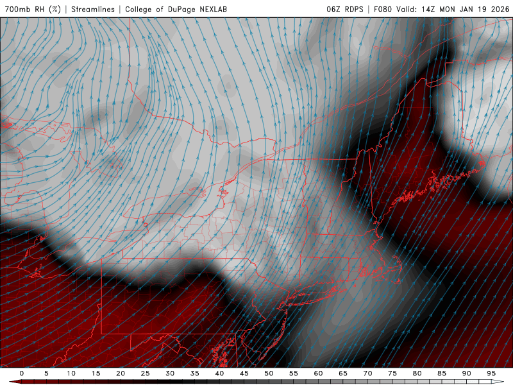
Task: Select the "70" humidity legend value
Action: click(367, 373)
